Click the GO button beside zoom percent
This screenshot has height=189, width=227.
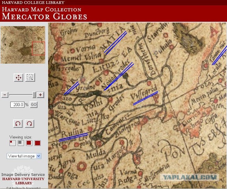tap(33, 105)
